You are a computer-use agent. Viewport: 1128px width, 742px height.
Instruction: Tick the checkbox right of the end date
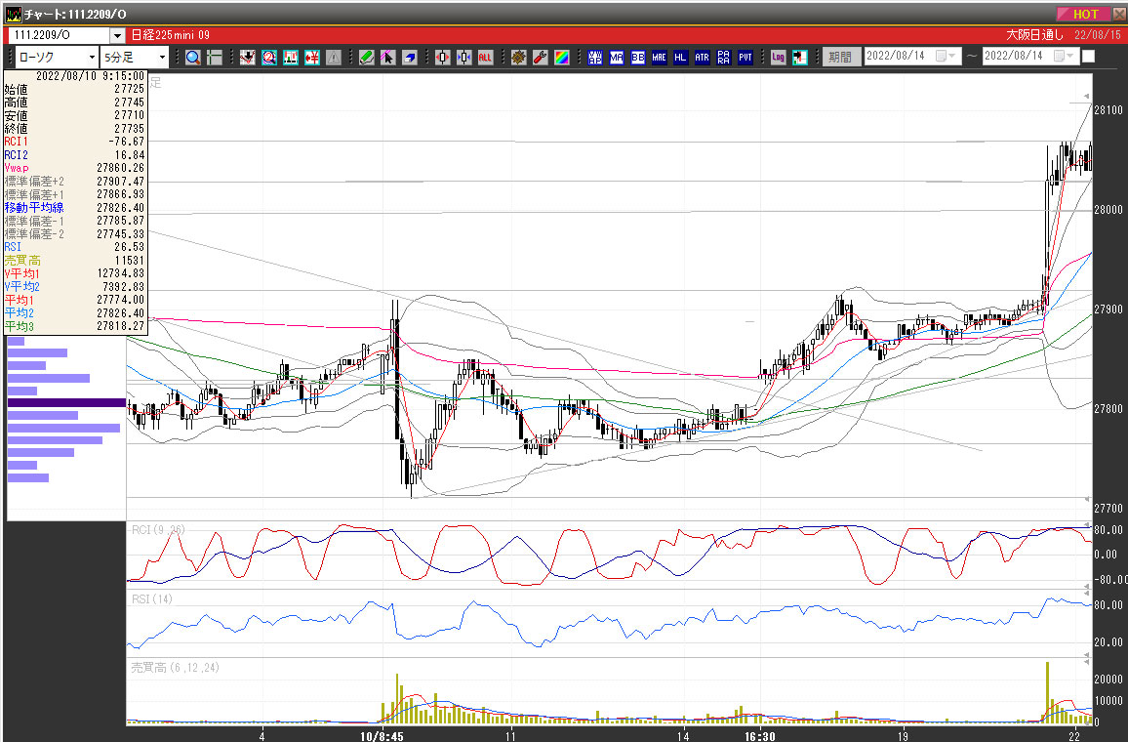coord(1088,56)
